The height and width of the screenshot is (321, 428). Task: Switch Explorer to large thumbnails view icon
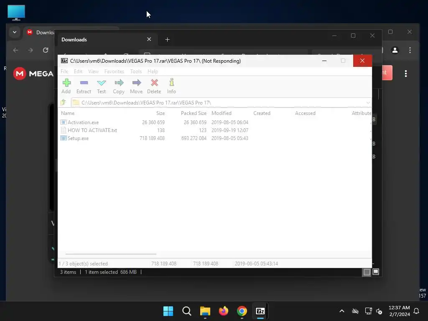(376, 272)
